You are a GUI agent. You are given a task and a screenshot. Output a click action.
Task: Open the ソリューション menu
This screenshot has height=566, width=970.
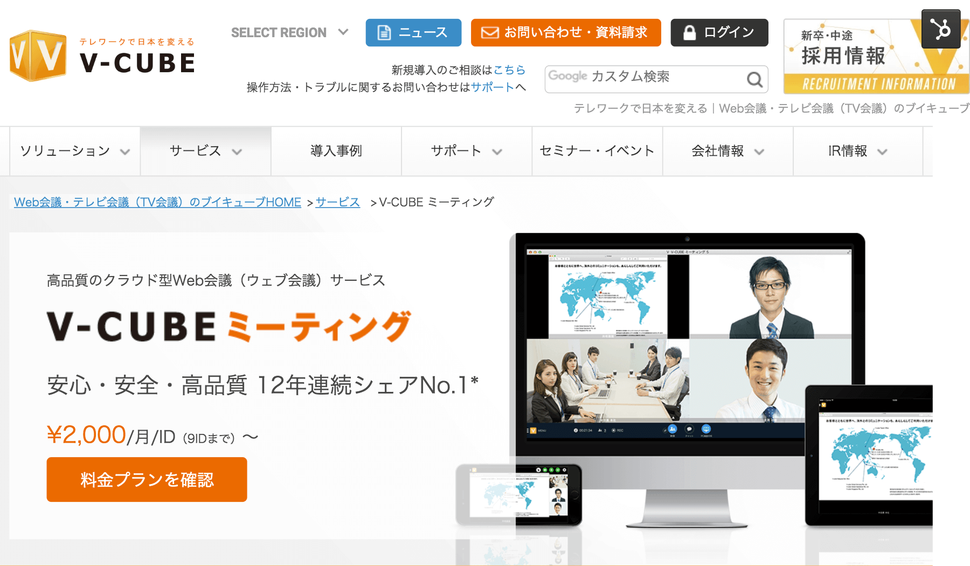click(75, 151)
